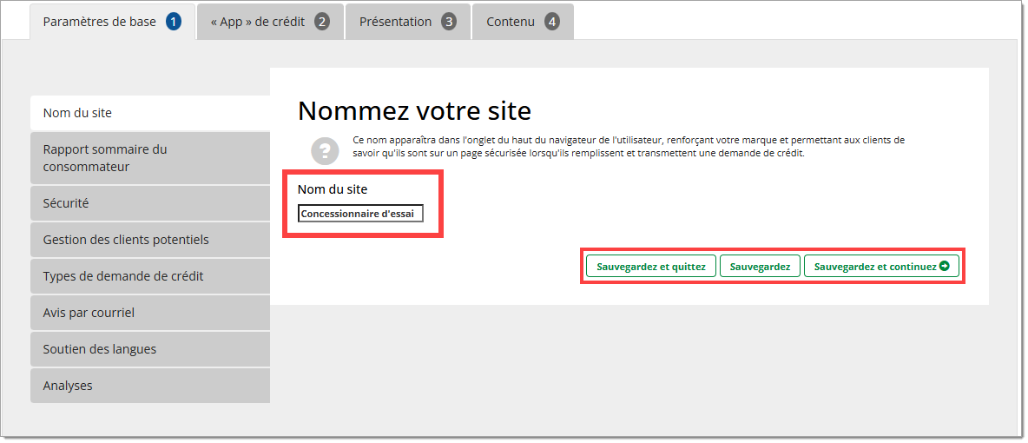
Task: Click step number 4 badge
Action: point(552,22)
